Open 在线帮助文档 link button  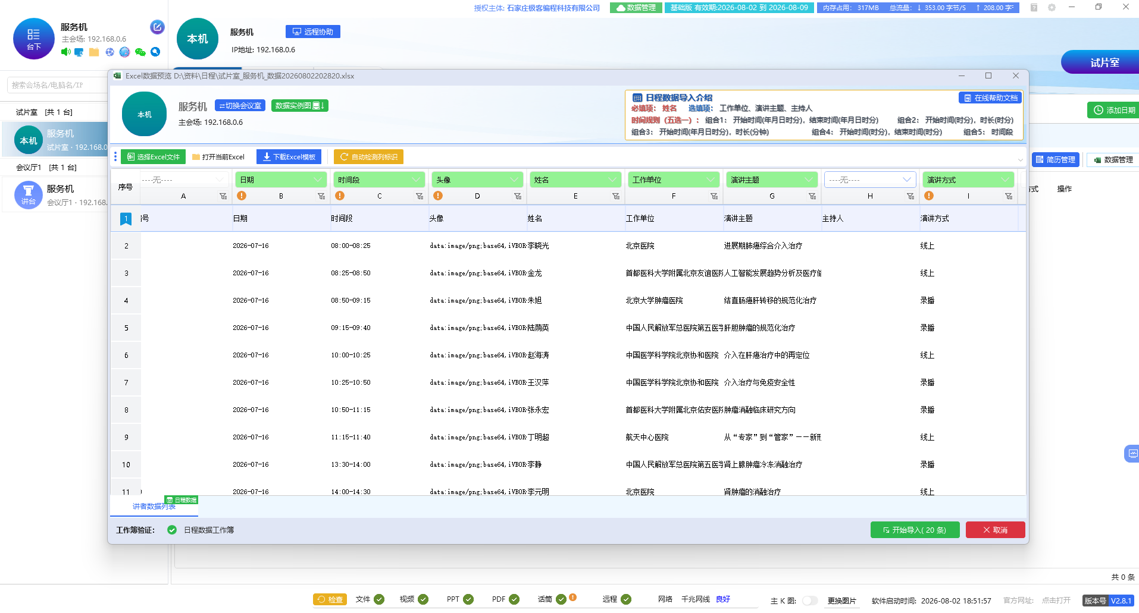pyautogui.click(x=990, y=98)
